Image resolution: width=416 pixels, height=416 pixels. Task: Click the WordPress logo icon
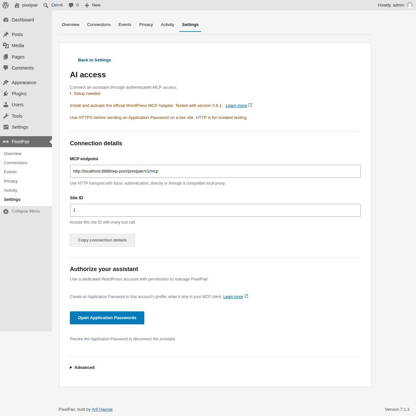6,5
